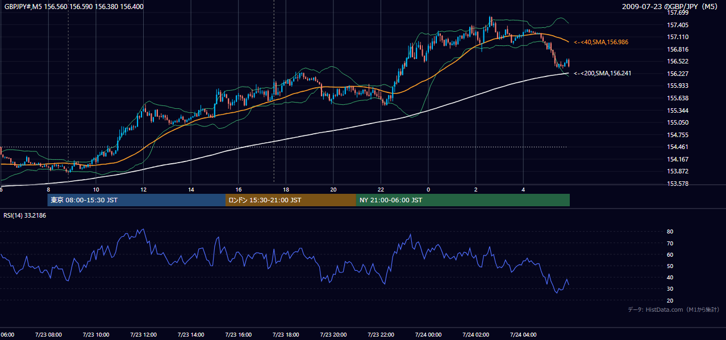Click the 7/23 16:00 time label
The height and width of the screenshot is (340, 726).
238,335
